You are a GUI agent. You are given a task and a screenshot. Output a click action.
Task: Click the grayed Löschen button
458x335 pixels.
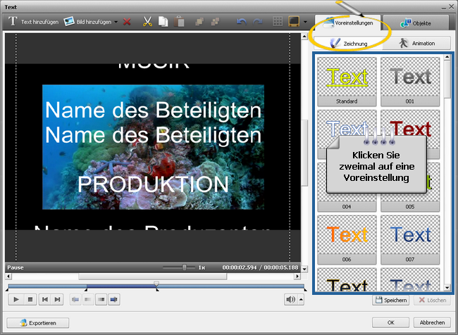pyautogui.click(x=432, y=300)
